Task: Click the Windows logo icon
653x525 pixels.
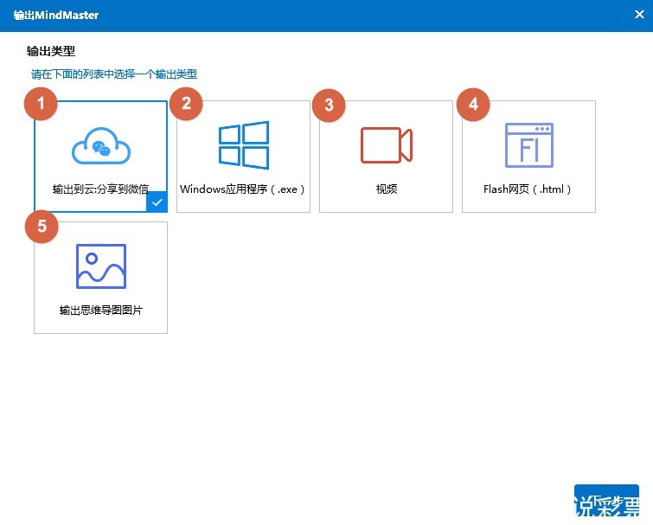Action: tap(244, 145)
